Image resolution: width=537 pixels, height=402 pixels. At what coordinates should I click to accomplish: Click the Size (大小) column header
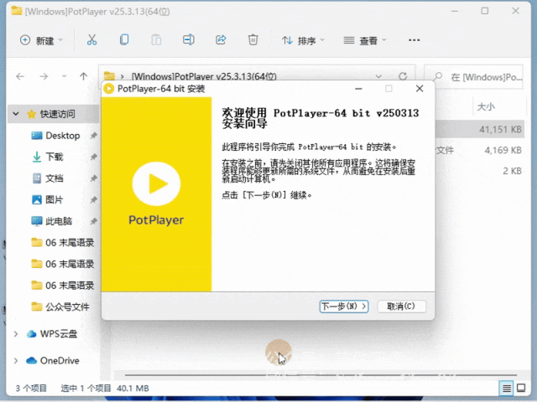point(486,107)
